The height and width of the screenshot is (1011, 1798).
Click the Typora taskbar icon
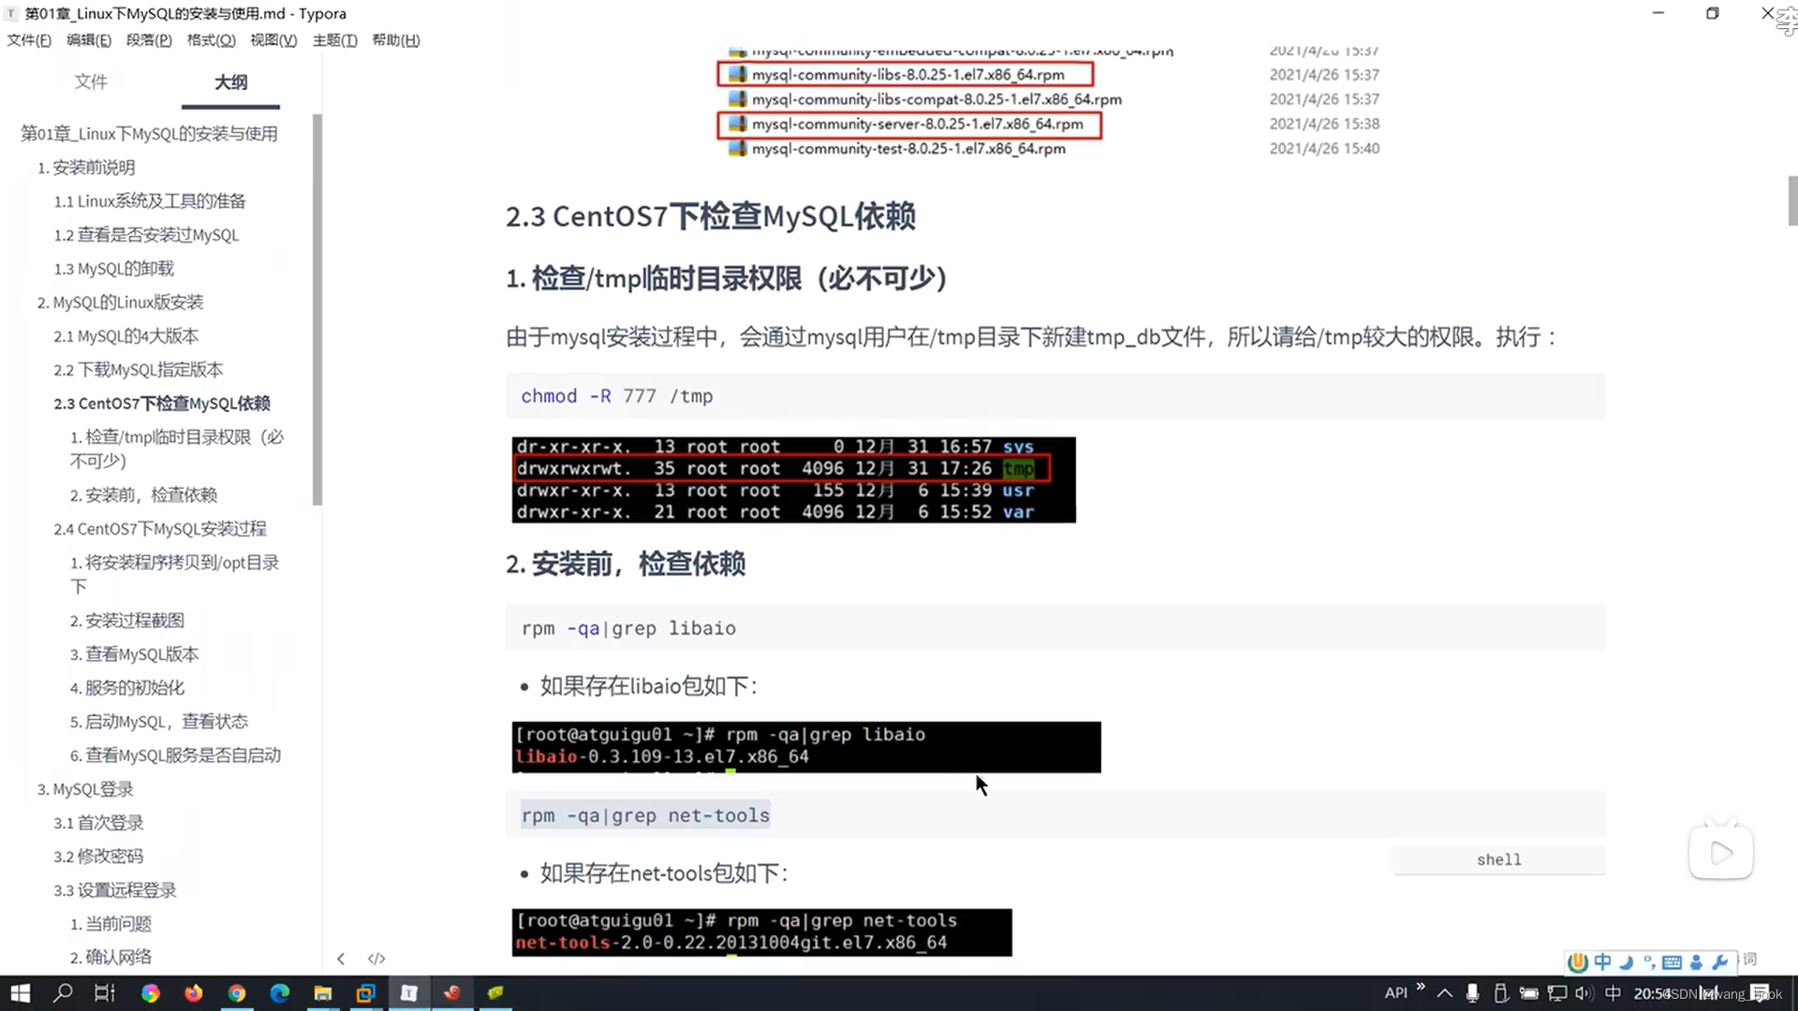(409, 993)
